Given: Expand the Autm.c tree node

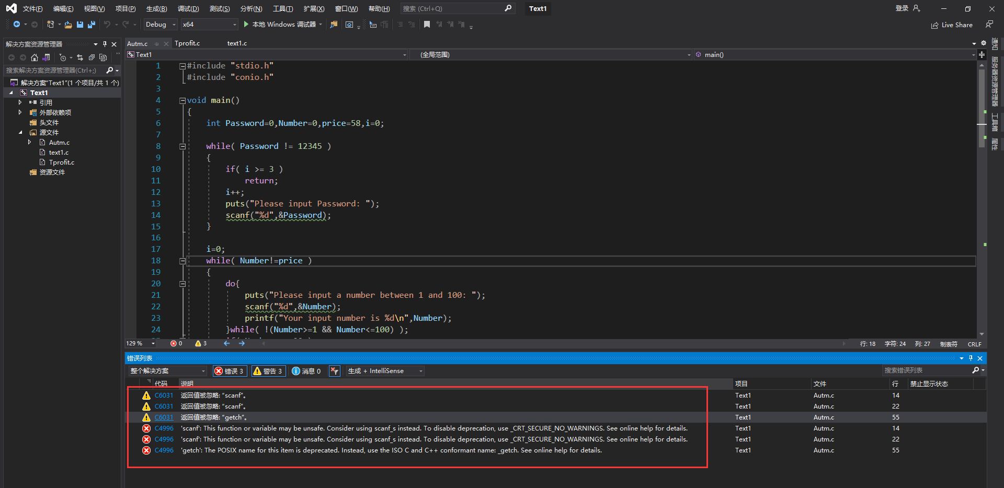Looking at the screenshot, I should coord(29,142).
